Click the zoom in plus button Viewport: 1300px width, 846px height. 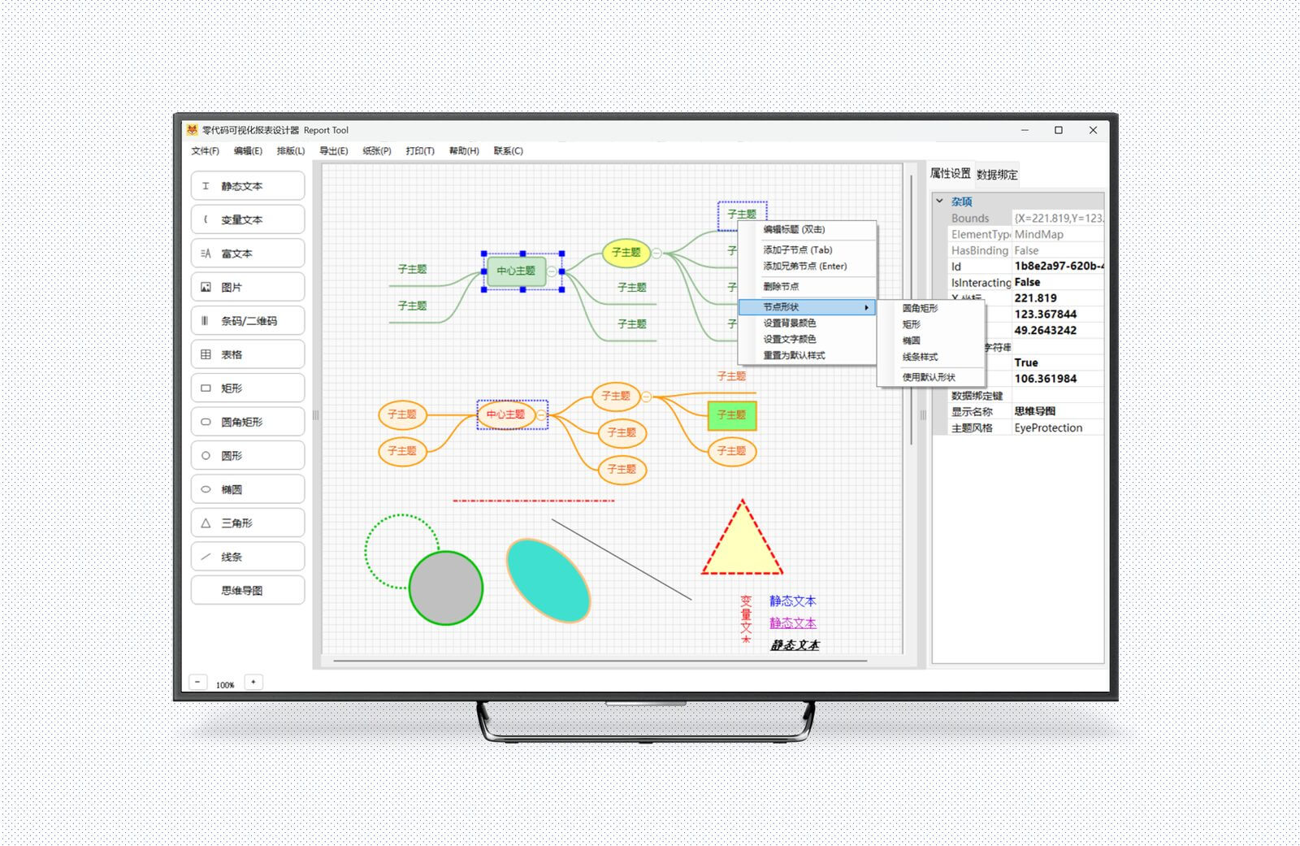253,683
